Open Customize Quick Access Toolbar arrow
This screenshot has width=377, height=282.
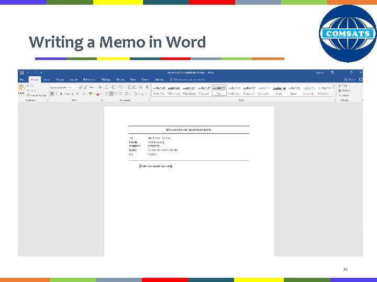click(x=41, y=73)
